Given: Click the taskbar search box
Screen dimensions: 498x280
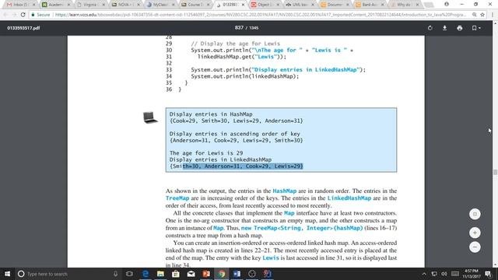Looking at the screenshot, I should tap(68, 274).
